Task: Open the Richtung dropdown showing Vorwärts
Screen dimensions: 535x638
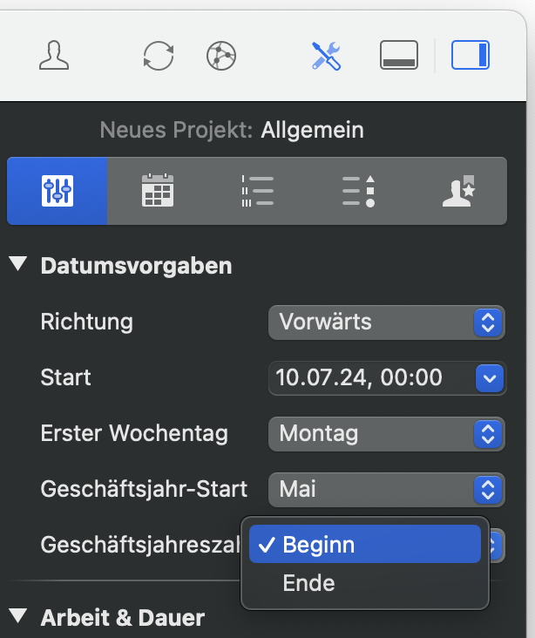Action: pyautogui.click(x=386, y=322)
